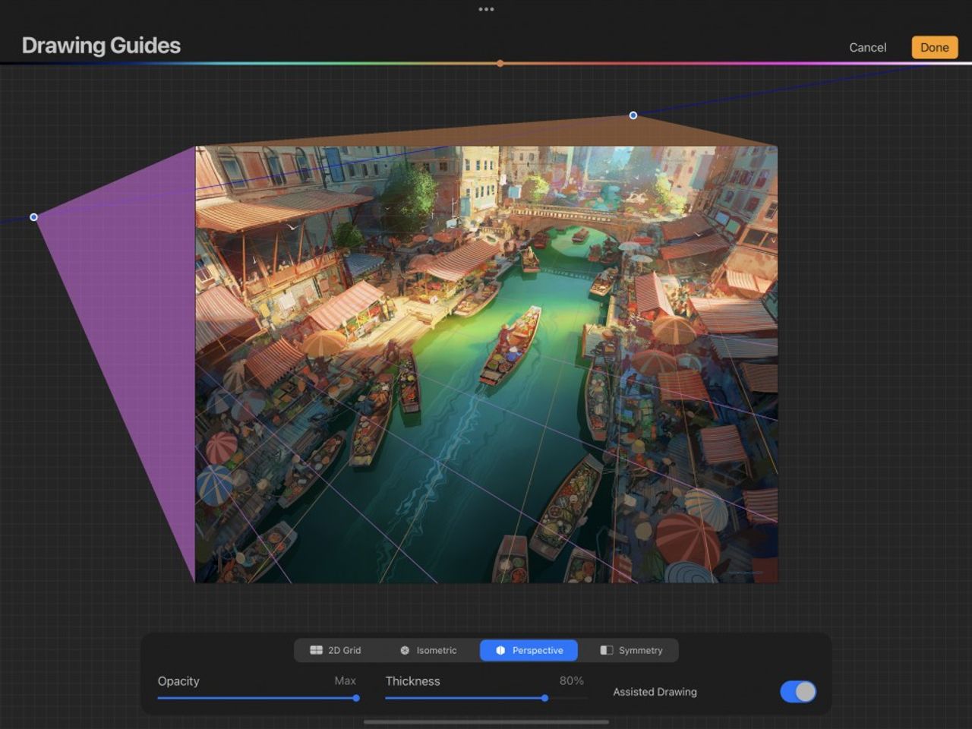Enable the Assisted Drawing toggle
The image size is (972, 729).
797,692
